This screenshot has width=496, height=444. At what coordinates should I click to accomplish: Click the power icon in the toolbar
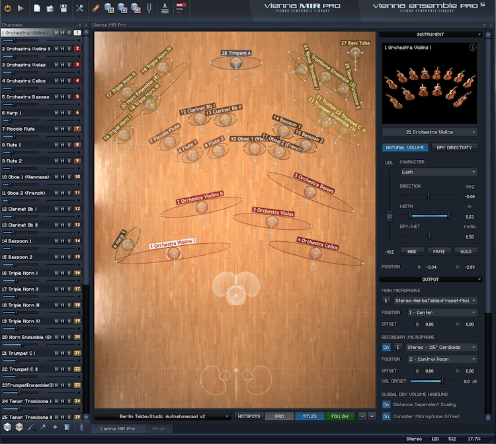click(x=7, y=8)
